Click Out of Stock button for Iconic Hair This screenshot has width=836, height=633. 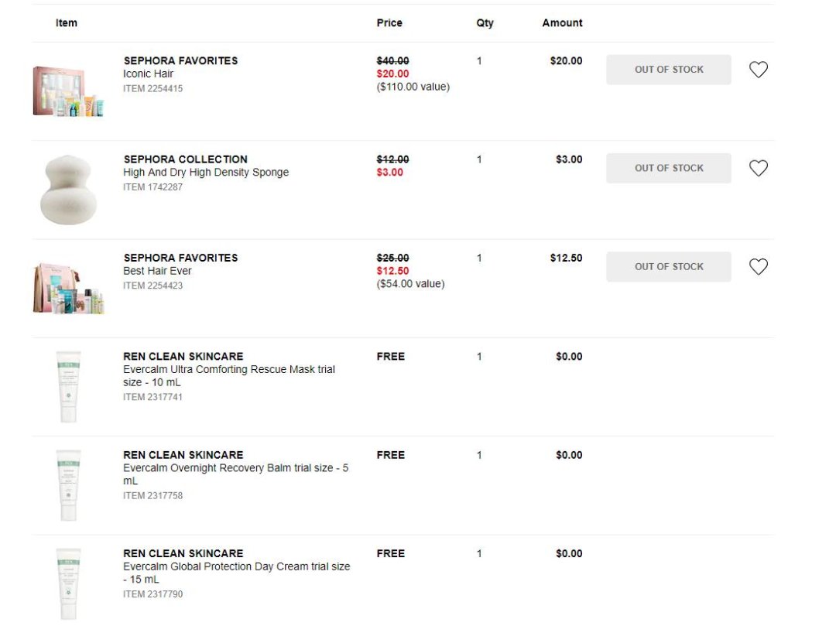668,70
